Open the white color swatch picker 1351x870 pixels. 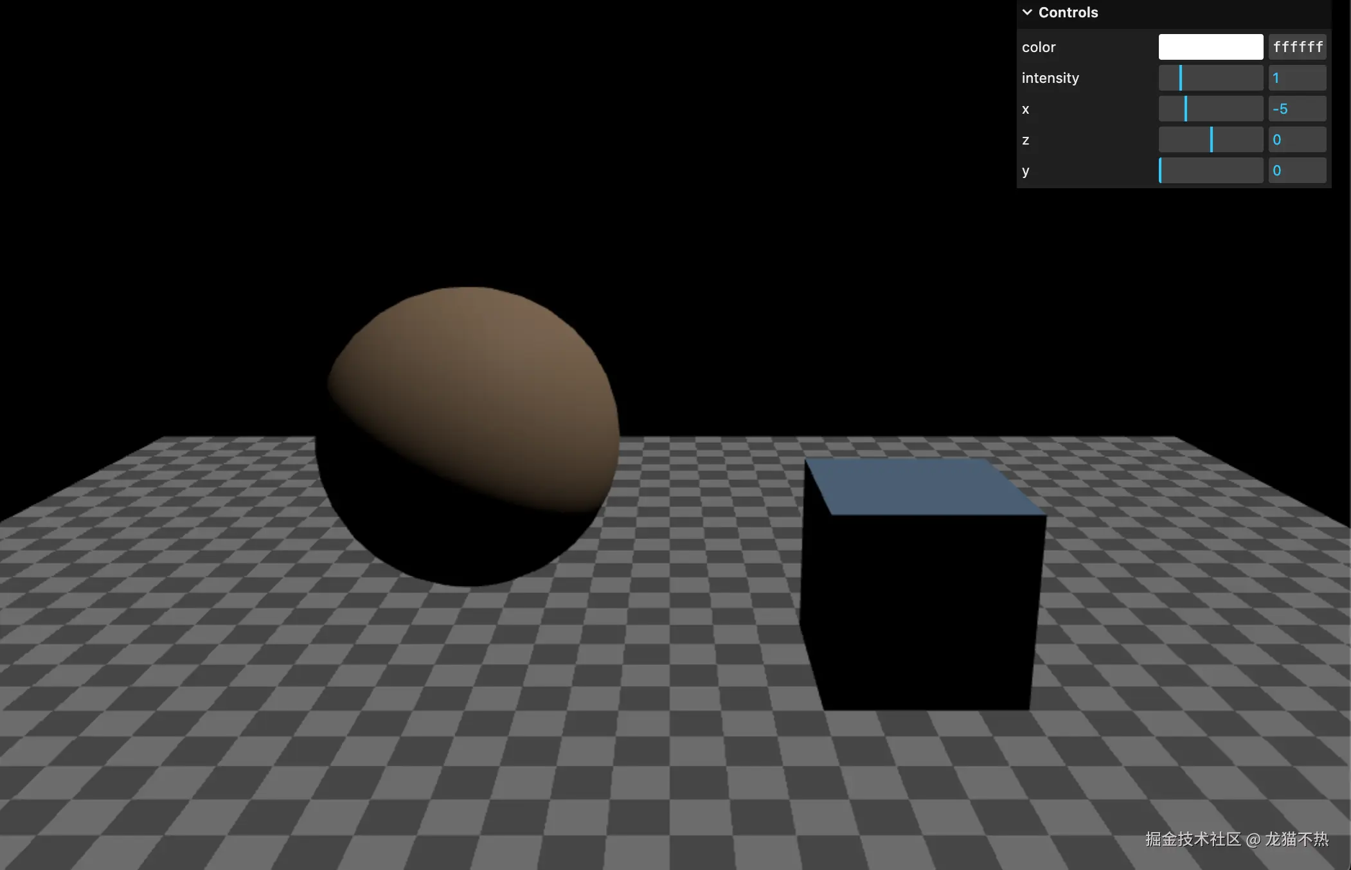pos(1210,47)
